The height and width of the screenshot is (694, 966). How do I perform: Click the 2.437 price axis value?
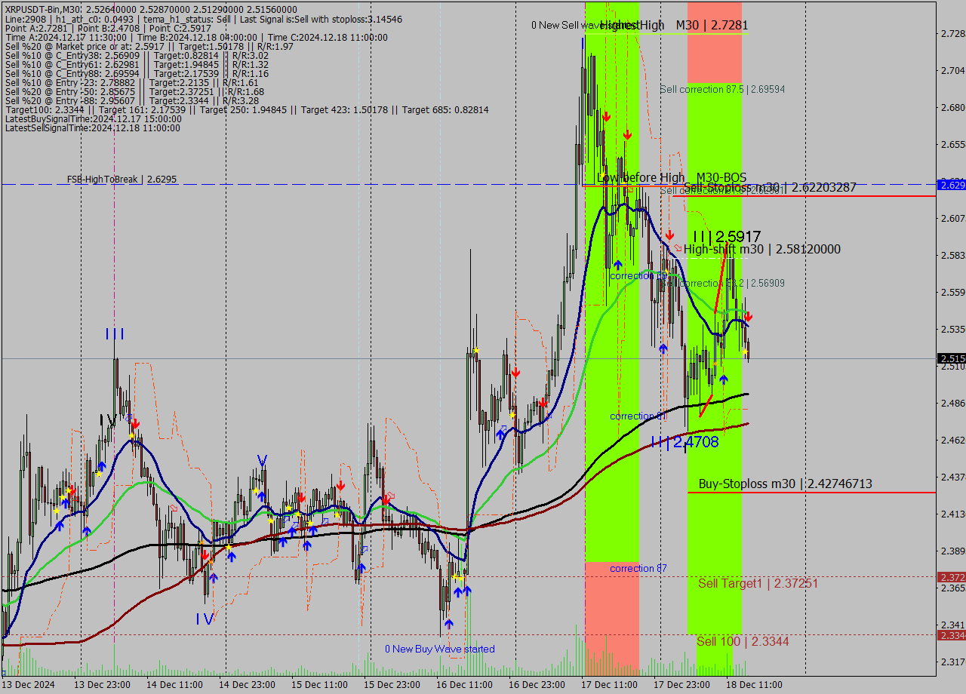[x=952, y=478]
